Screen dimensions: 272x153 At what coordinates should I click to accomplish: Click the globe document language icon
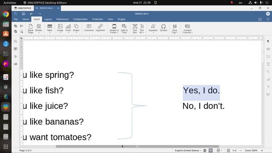click(205, 150)
